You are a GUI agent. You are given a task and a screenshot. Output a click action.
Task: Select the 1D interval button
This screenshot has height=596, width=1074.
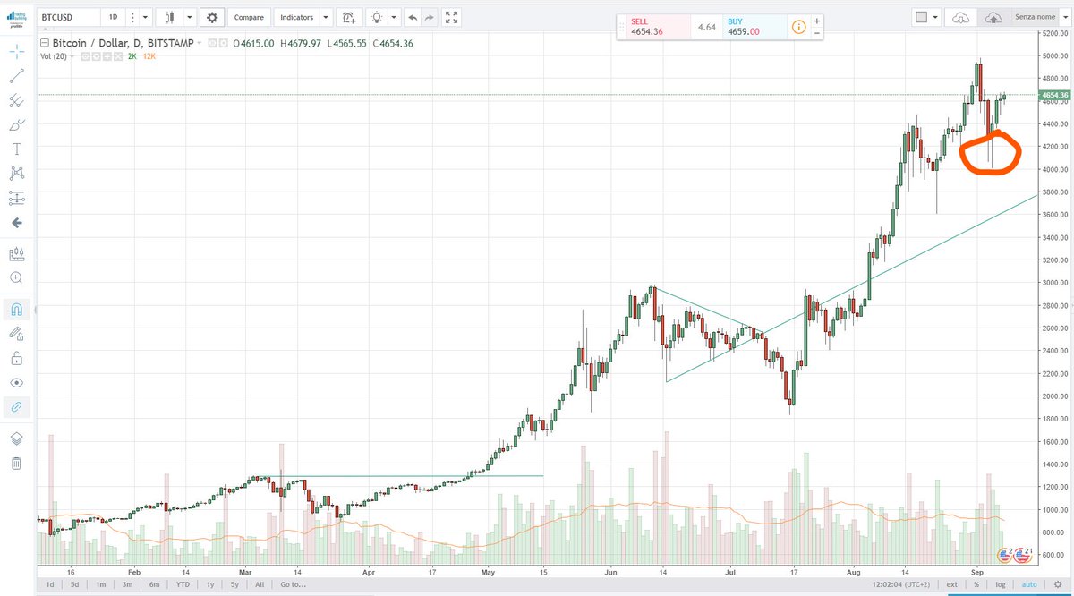point(113,17)
